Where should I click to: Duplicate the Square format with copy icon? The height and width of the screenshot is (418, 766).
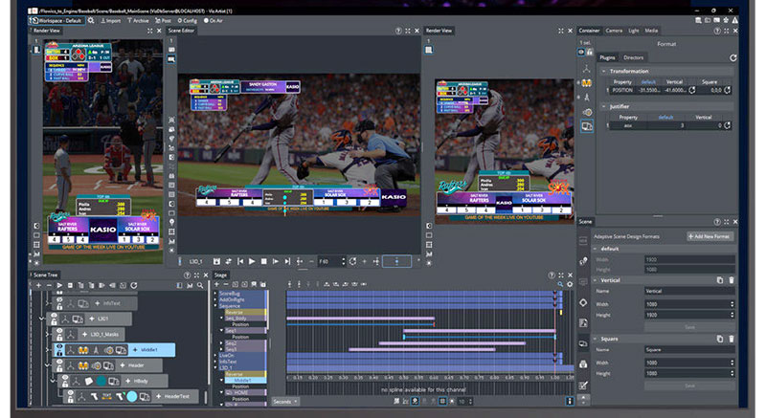(x=718, y=339)
